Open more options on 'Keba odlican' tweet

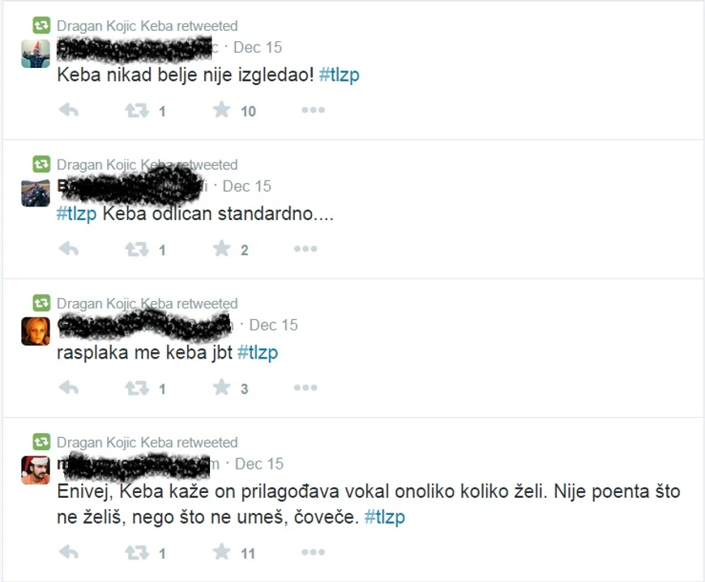coord(305,249)
